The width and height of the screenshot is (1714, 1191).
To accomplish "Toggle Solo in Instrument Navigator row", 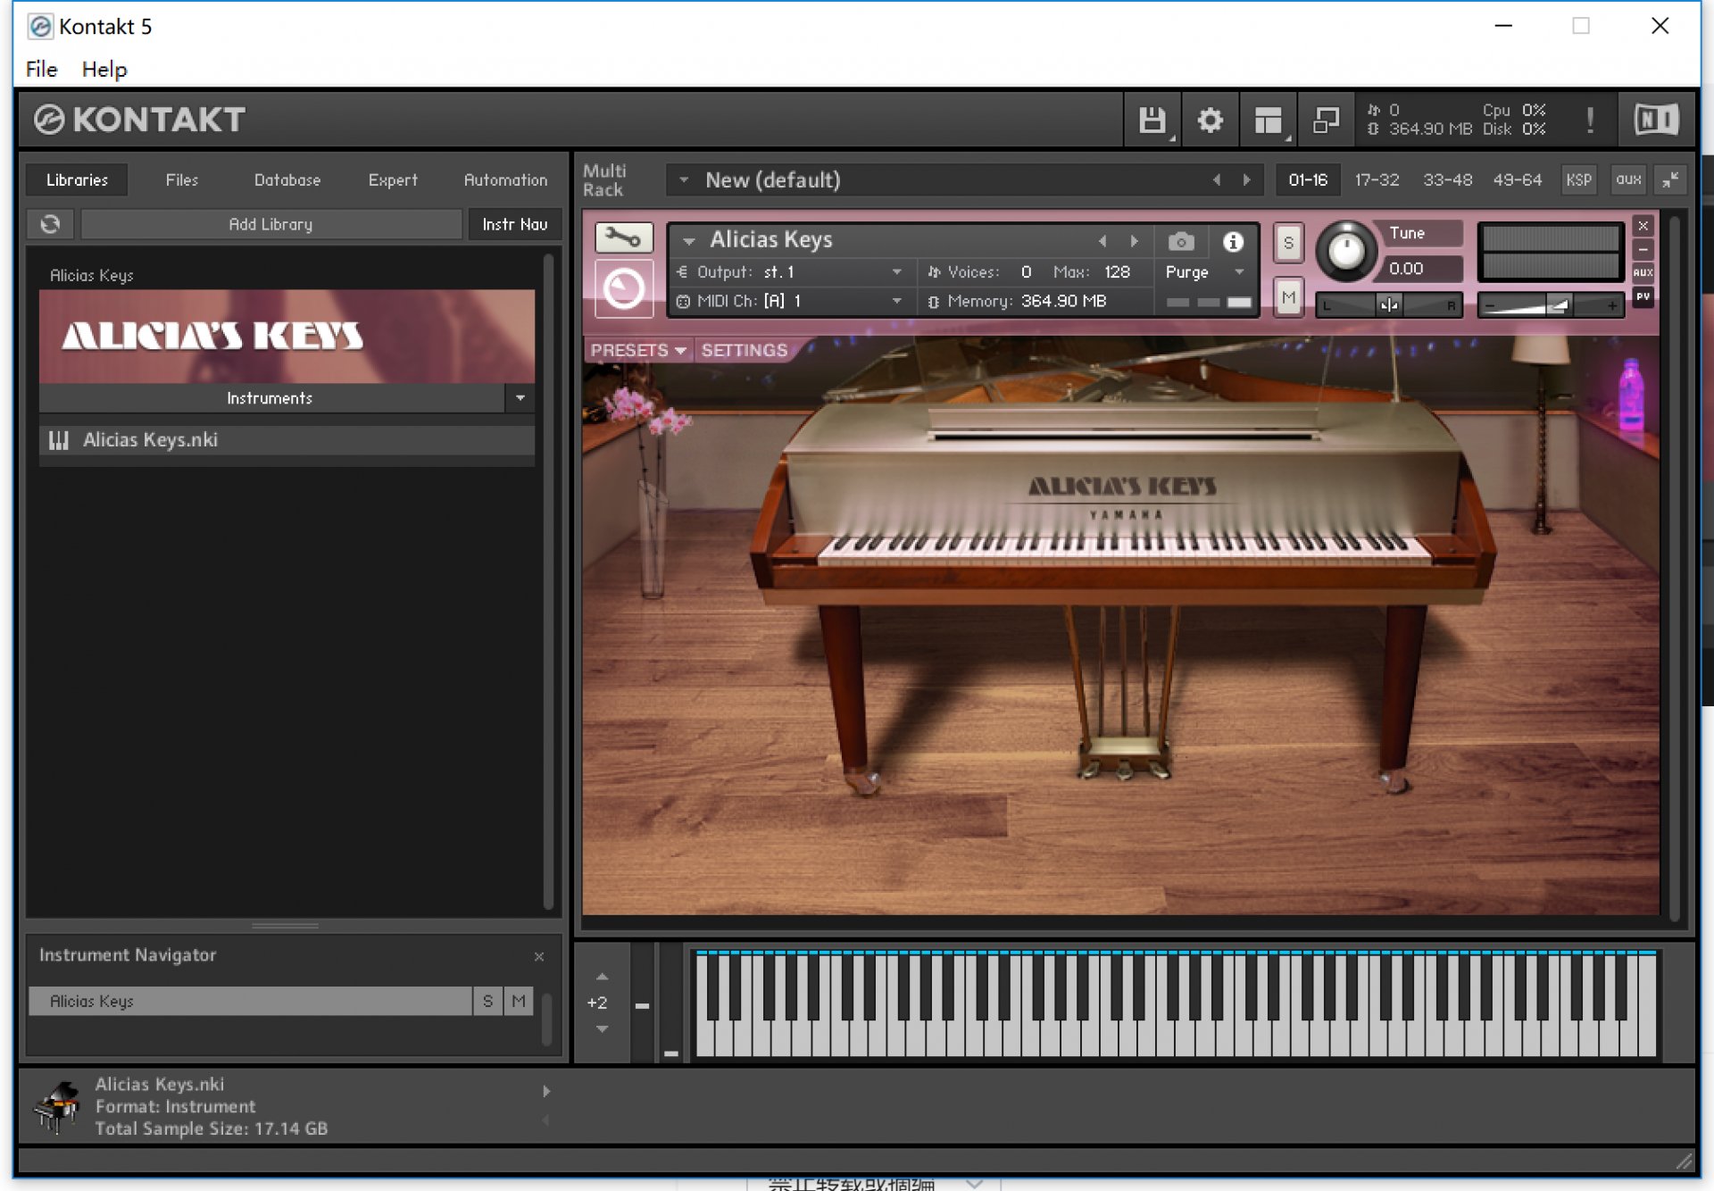I will (487, 1001).
